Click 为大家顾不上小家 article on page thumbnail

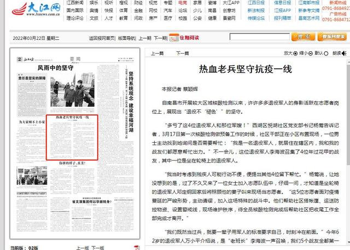click(32, 122)
